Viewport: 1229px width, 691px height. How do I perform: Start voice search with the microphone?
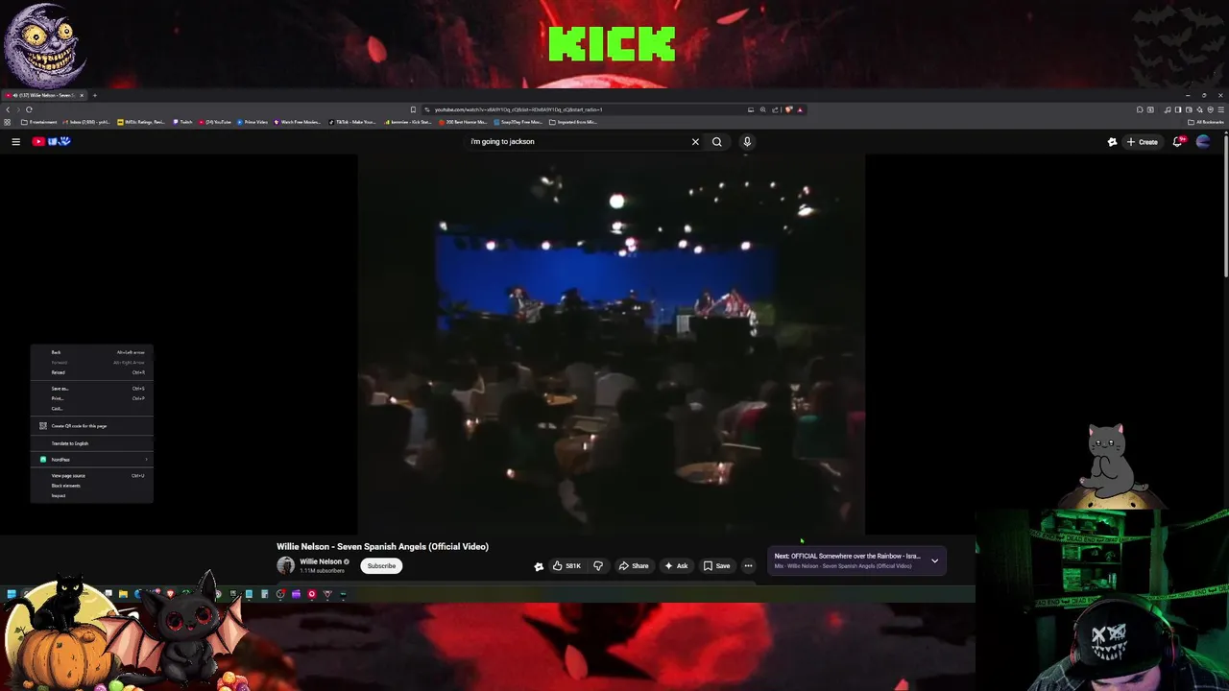(747, 141)
